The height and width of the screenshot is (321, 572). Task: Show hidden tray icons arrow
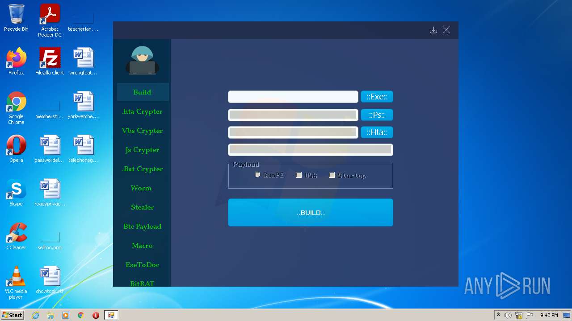(498, 315)
